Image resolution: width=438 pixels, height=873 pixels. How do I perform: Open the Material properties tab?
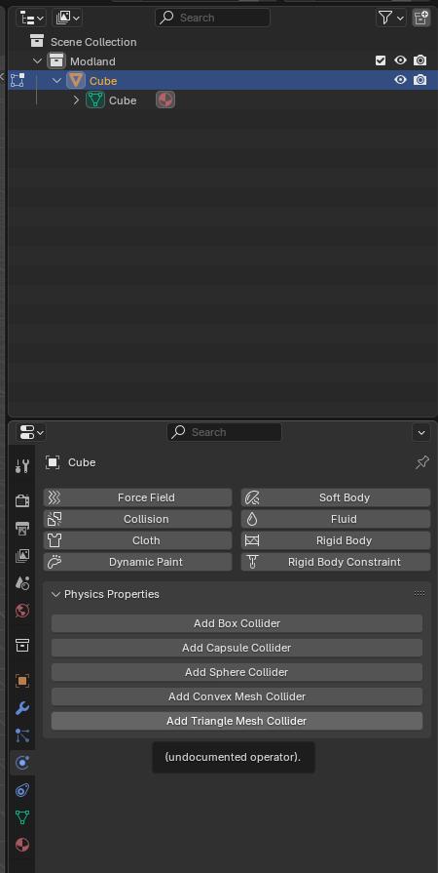click(x=22, y=845)
